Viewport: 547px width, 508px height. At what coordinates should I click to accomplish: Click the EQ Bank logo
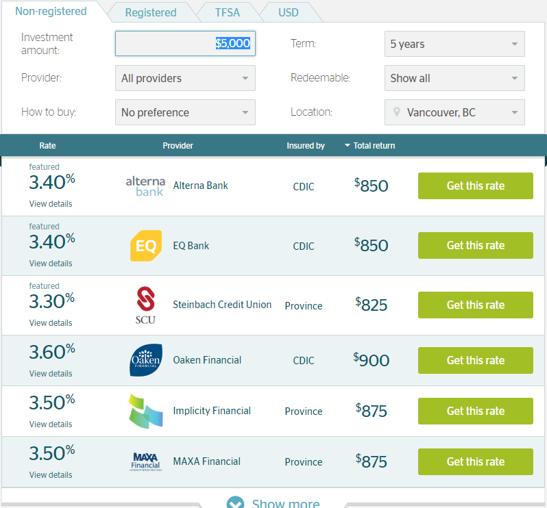[146, 246]
